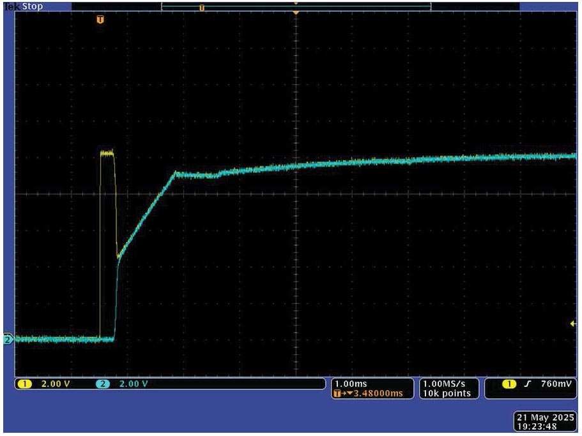Click the orange center marker at graticule top

(x=295, y=12)
